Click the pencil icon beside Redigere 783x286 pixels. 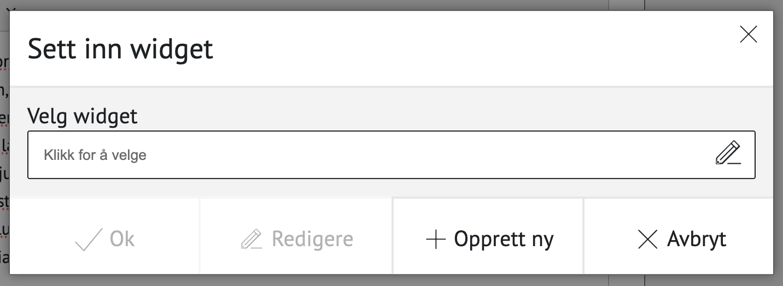click(x=252, y=239)
